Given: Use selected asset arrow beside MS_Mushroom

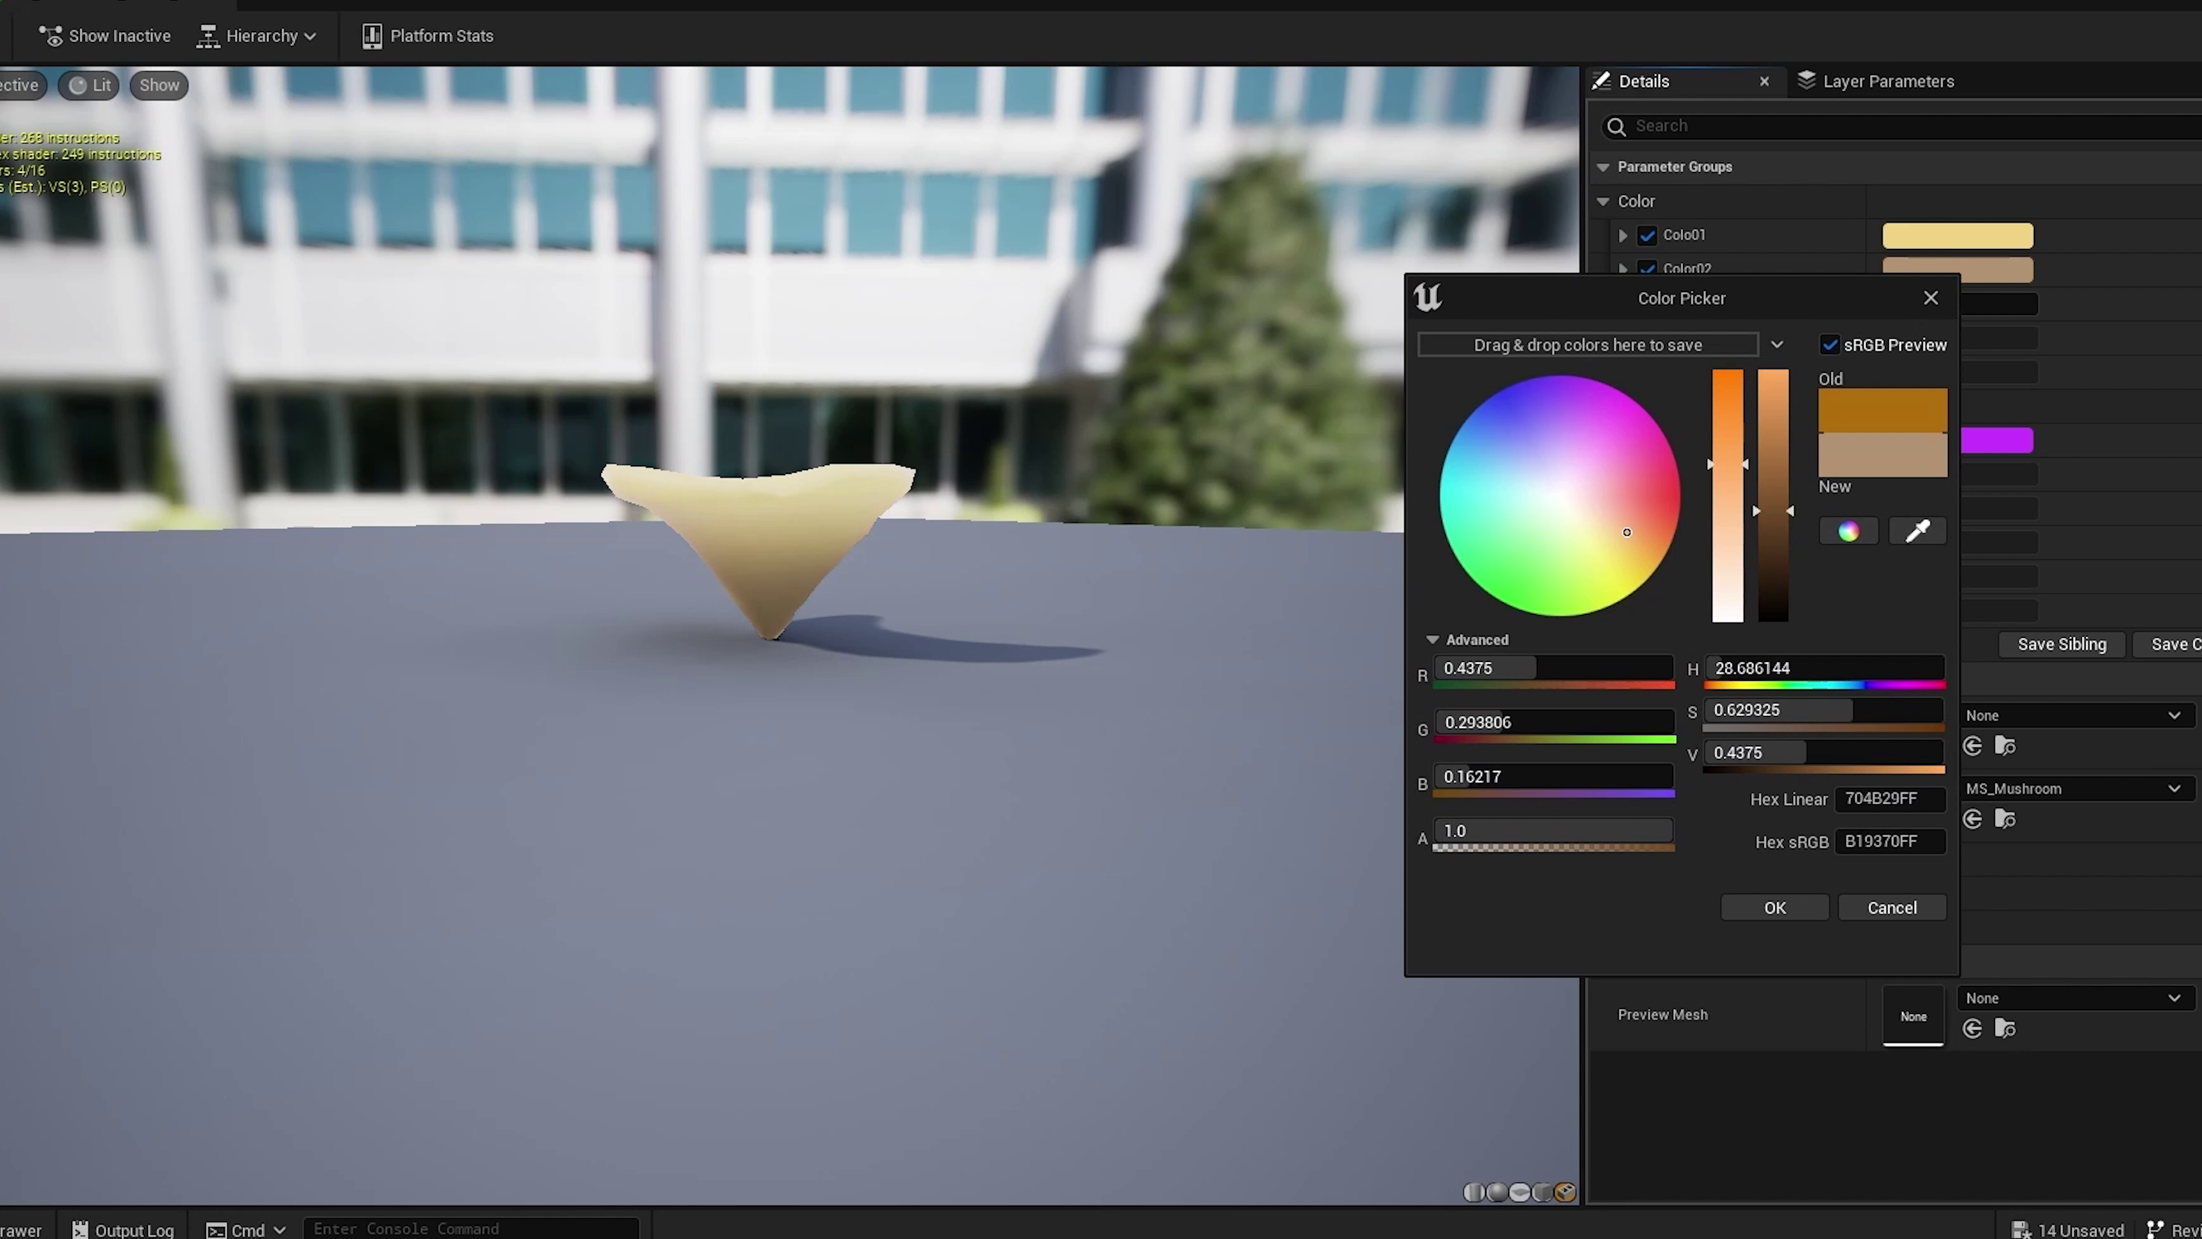Looking at the screenshot, I should [x=1973, y=819].
